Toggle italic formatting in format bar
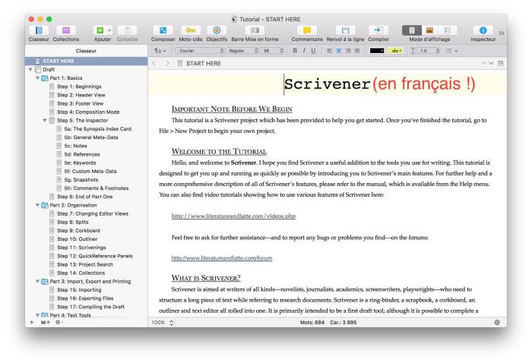This screenshot has width=532, height=363. click(x=305, y=51)
